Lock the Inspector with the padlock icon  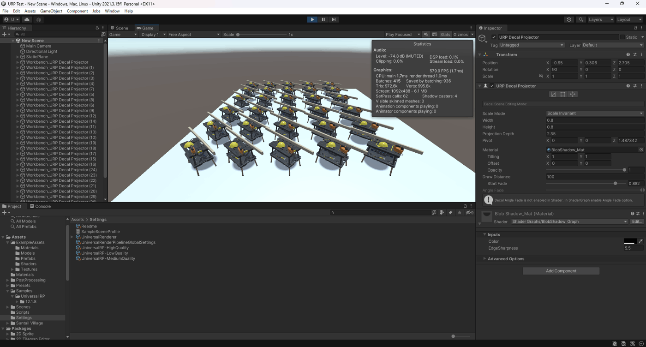click(x=635, y=28)
